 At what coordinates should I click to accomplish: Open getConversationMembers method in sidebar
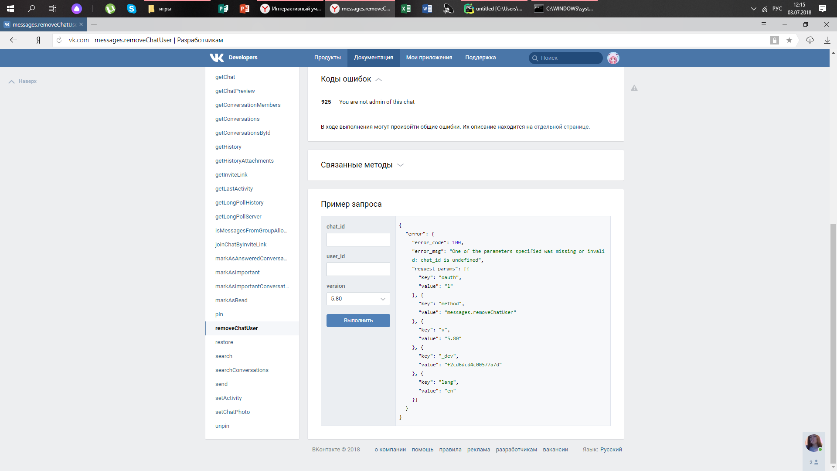coord(248,105)
